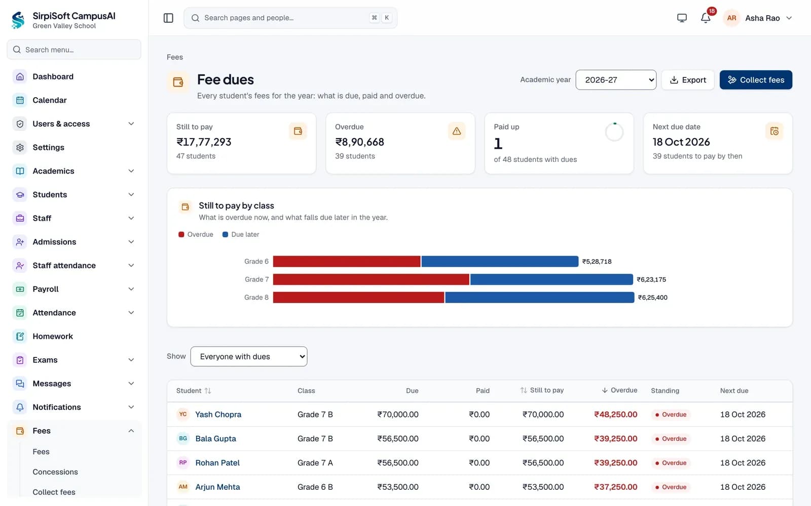
Task: Open the Asha Rao account menu
Action: pos(758,18)
